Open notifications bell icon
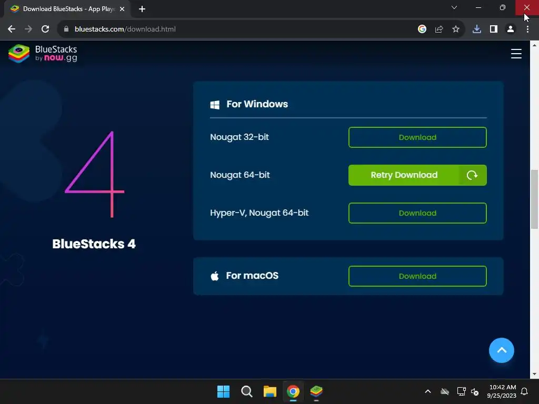539x404 pixels. click(524, 391)
